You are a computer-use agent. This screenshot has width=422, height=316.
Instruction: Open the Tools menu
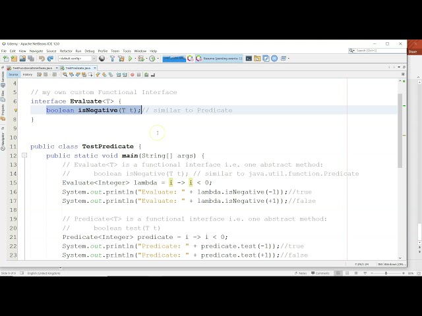point(127,51)
